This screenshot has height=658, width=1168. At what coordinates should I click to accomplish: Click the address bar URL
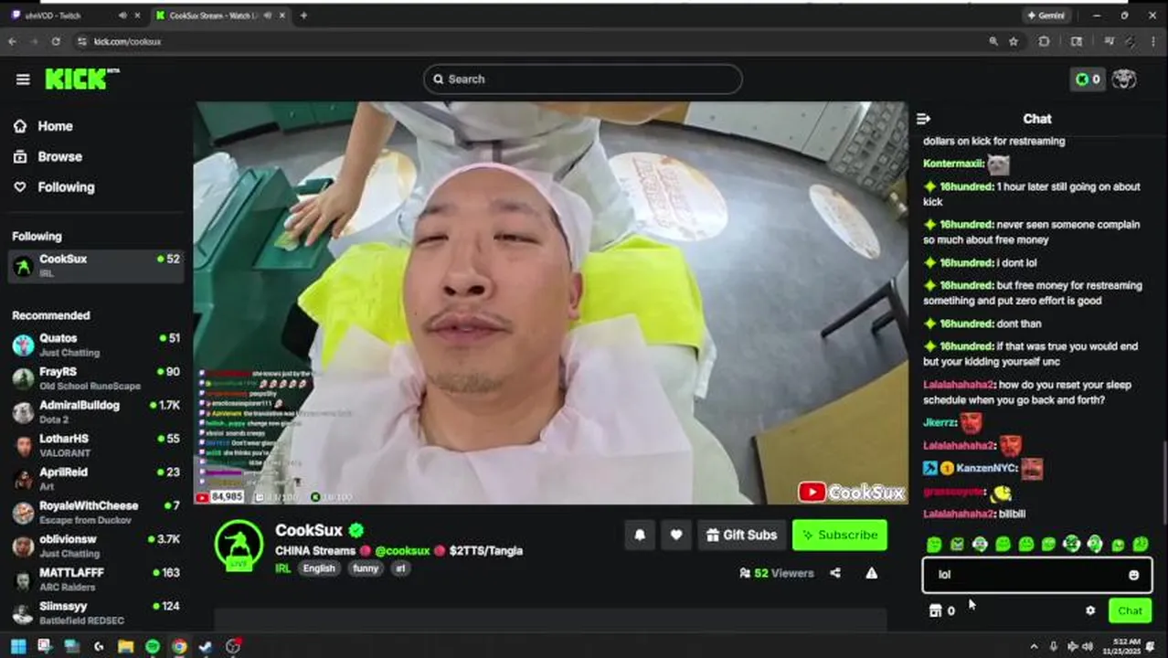coord(127,41)
